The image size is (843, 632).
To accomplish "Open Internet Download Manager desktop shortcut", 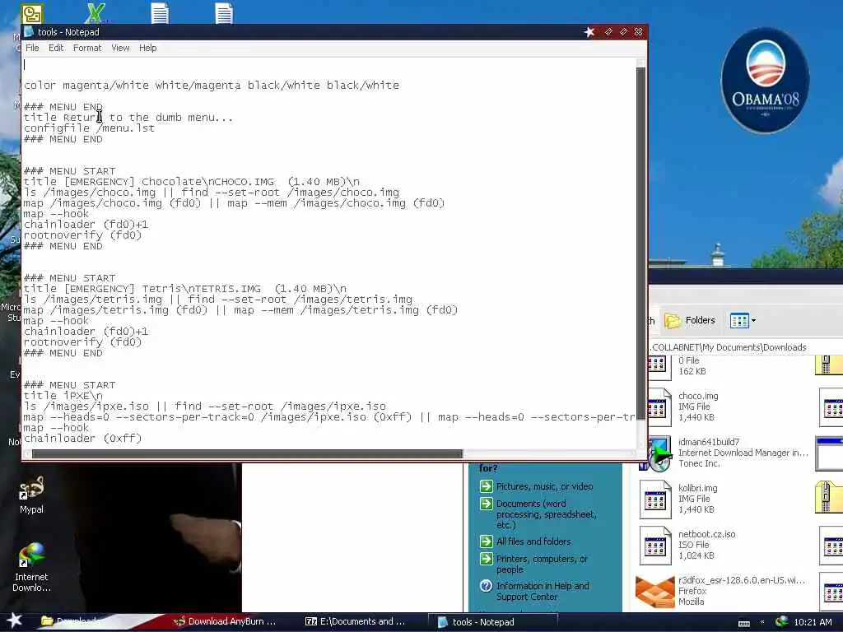I will click(31, 568).
